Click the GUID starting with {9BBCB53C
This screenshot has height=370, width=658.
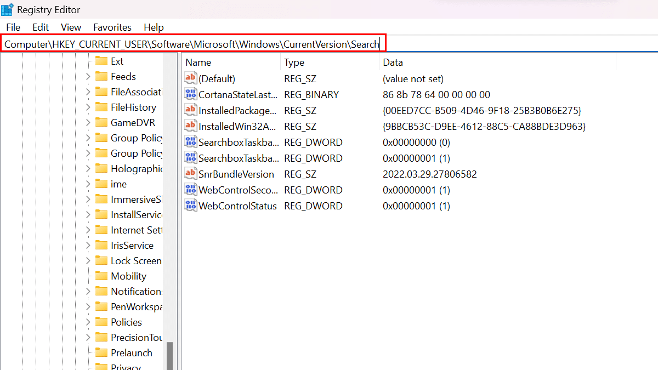(484, 126)
